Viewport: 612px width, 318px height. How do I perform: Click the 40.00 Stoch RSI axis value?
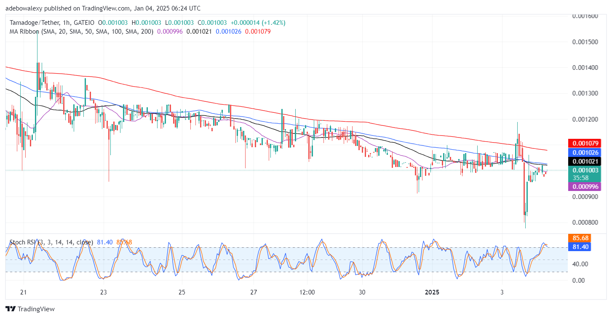click(x=580, y=264)
